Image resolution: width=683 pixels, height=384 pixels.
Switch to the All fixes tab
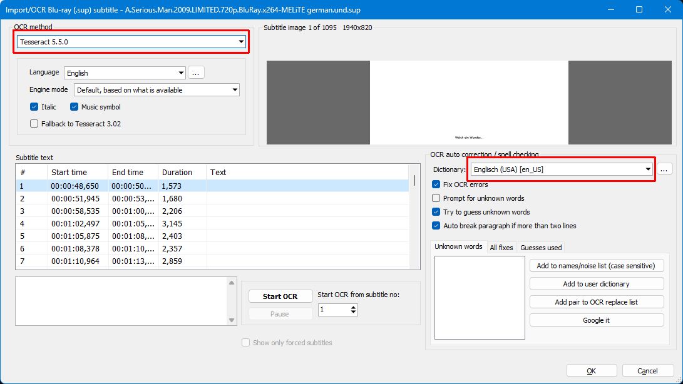[x=501, y=248]
